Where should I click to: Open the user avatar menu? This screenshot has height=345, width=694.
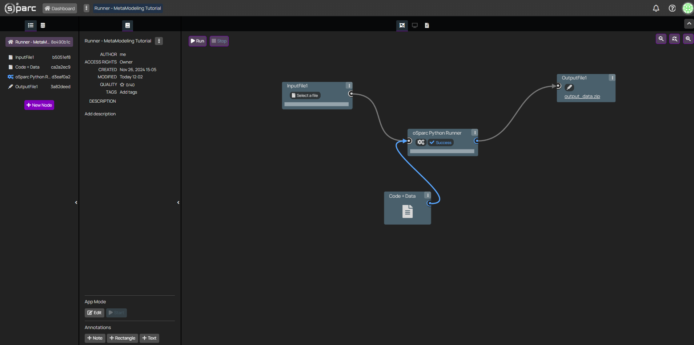click(687, 8)
